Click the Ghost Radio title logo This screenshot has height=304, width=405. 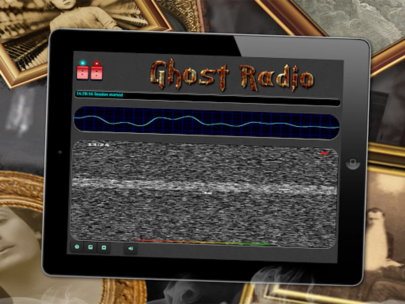point(232,76)
